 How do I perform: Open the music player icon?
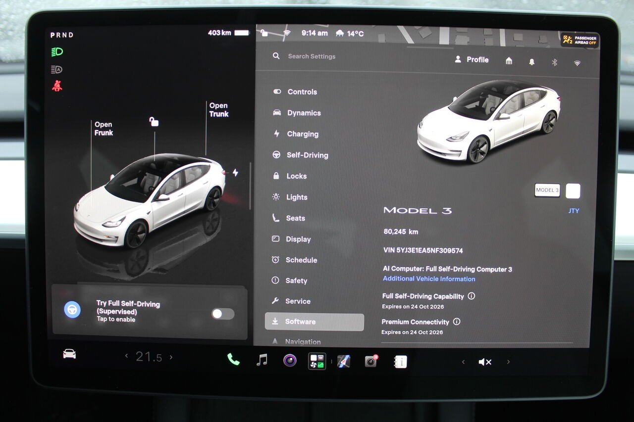(x=262, y=360)
